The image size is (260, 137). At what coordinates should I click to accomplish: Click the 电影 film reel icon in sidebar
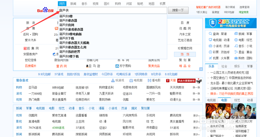pyautogui.click(x=236, y=40)
